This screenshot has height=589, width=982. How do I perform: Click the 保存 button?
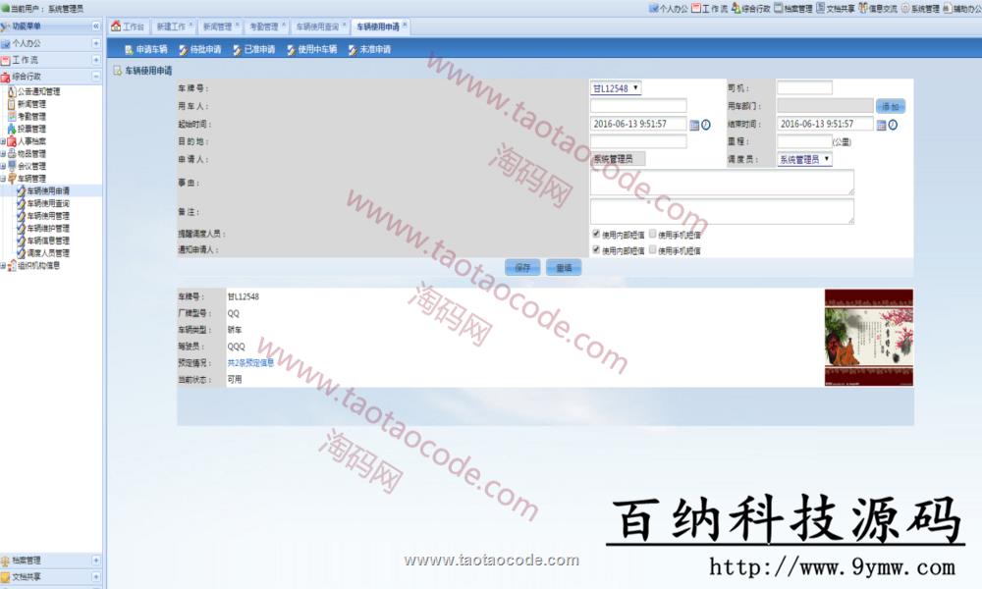tap(522, 267)
